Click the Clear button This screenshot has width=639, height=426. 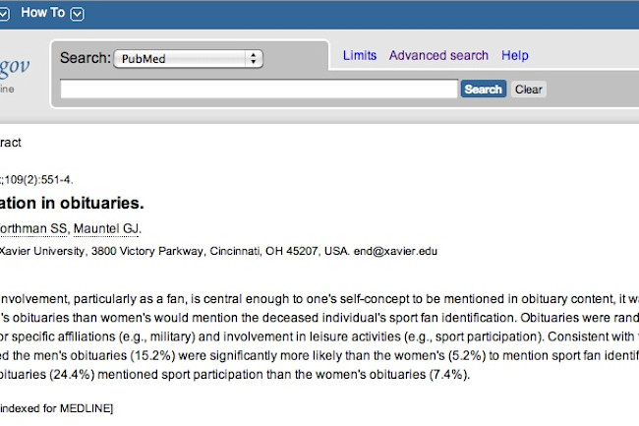529,90
